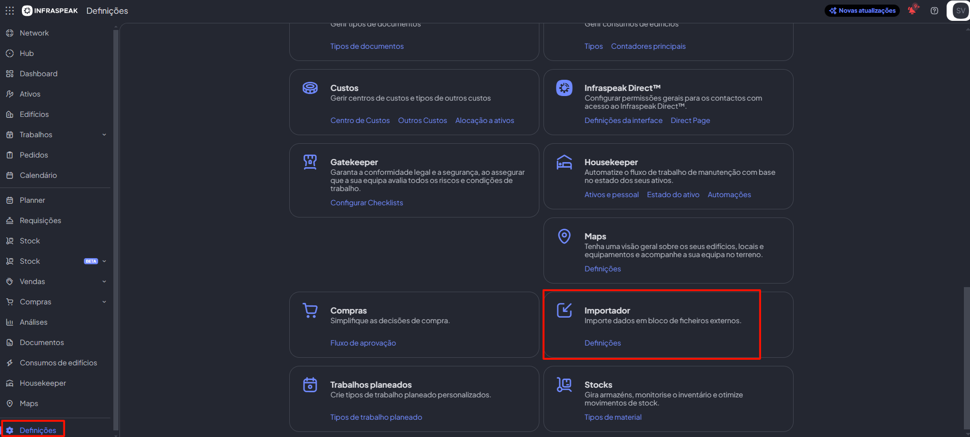Open the Hub menu item
This screenshot has width=970, height=437.
point(26,53)
